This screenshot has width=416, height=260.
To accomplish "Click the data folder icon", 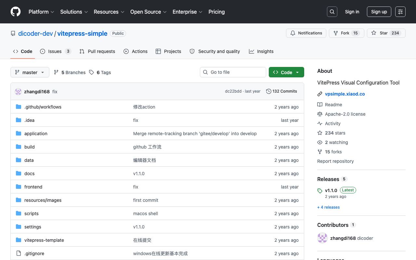I will coord(19,160).
